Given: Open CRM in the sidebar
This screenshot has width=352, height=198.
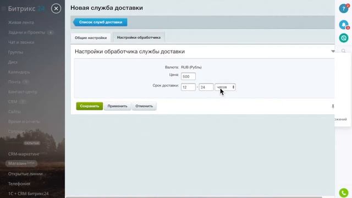Looking at the screenshot, I should tap(13, 102).
